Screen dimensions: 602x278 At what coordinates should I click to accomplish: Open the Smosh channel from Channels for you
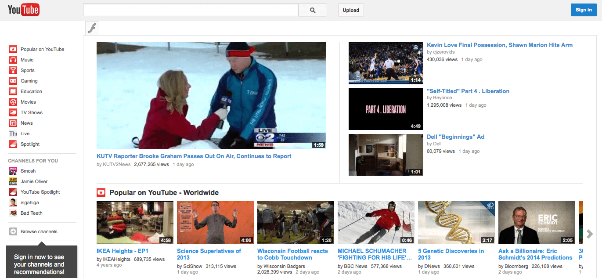click(27, 170)
